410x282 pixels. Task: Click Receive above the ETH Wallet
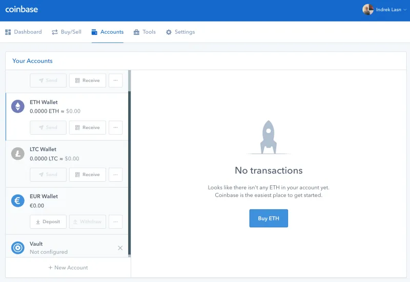pos(88,80)
